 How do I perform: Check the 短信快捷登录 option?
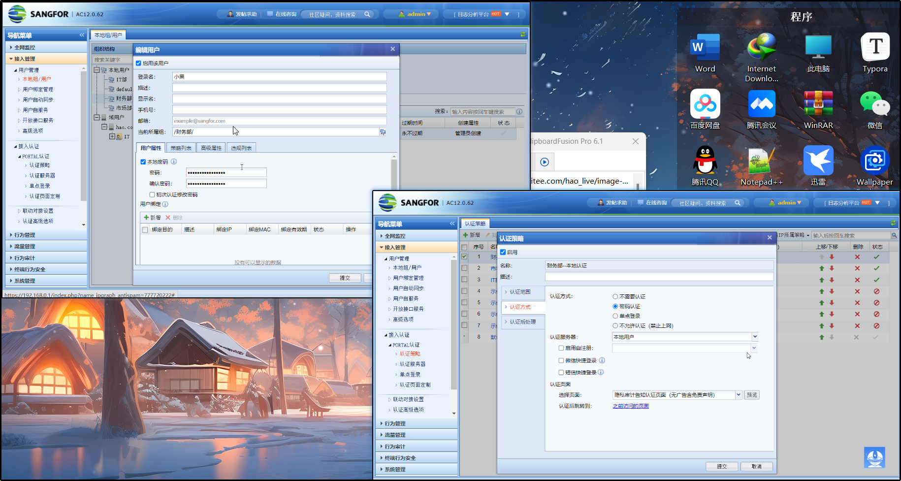[561, 372]
